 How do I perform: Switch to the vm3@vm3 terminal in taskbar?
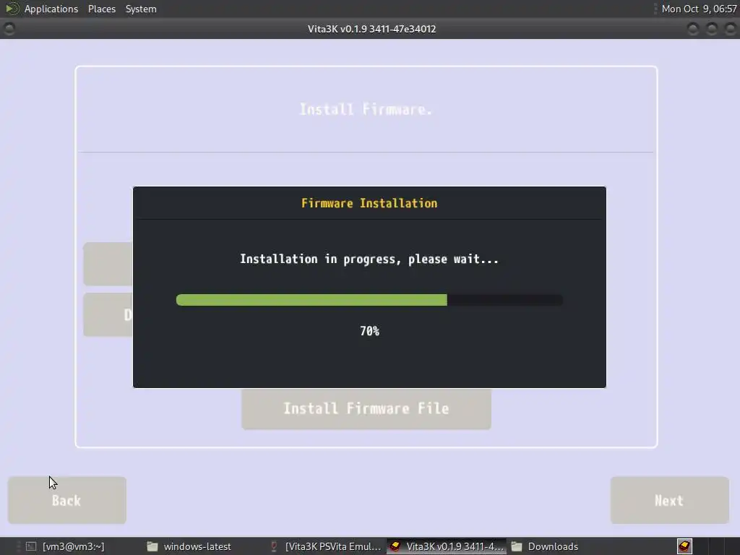point(73,546)
